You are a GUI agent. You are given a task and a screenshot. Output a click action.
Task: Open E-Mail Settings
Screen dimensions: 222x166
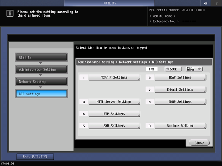[180, 89]
